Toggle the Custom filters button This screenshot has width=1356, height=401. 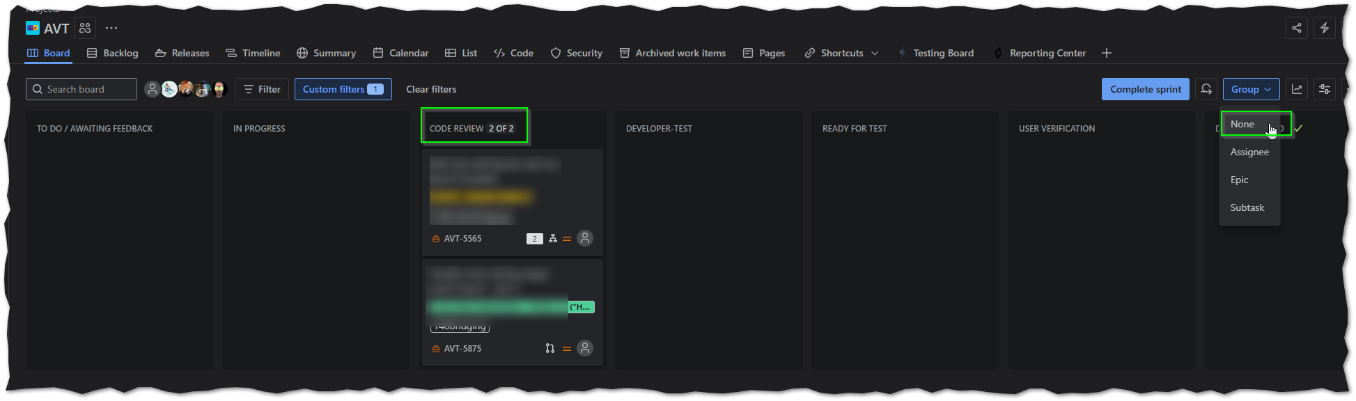(343, 89)
